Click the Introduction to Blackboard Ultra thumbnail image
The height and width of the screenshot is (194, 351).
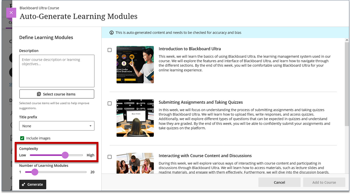coord(135,65)
